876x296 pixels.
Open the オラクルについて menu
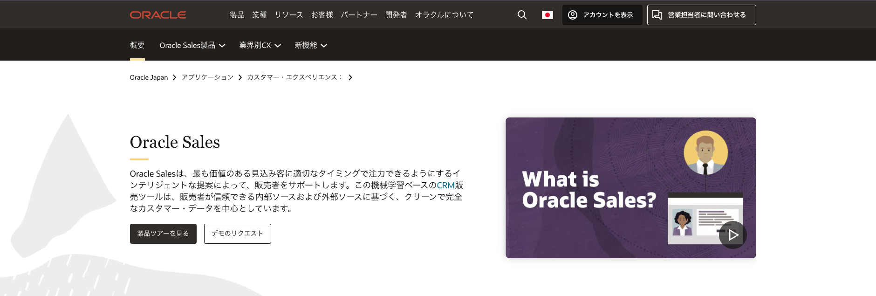point(444,15)
